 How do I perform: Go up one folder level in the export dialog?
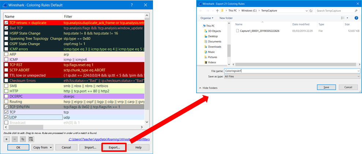[x=217, y=11]
